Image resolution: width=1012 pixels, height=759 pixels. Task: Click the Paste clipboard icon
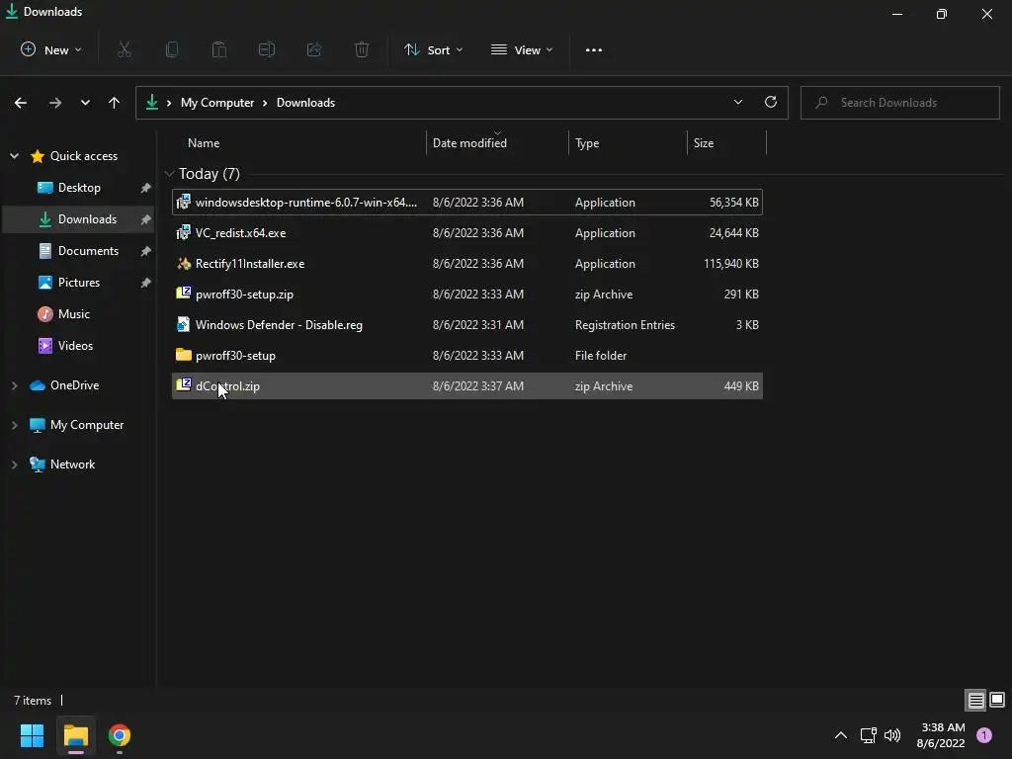click(x=218, y=49)
